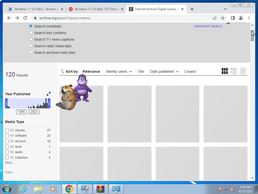The width and height of the screenshot is (258, 194).
Task: Expand the Year Published histogram
Action: 49,94
